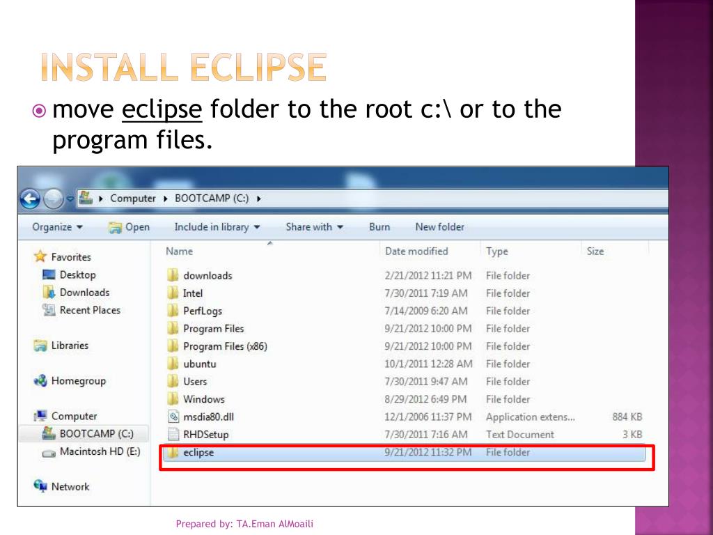Select the file name 'msdia80.dll'

[x=209, y=417]
